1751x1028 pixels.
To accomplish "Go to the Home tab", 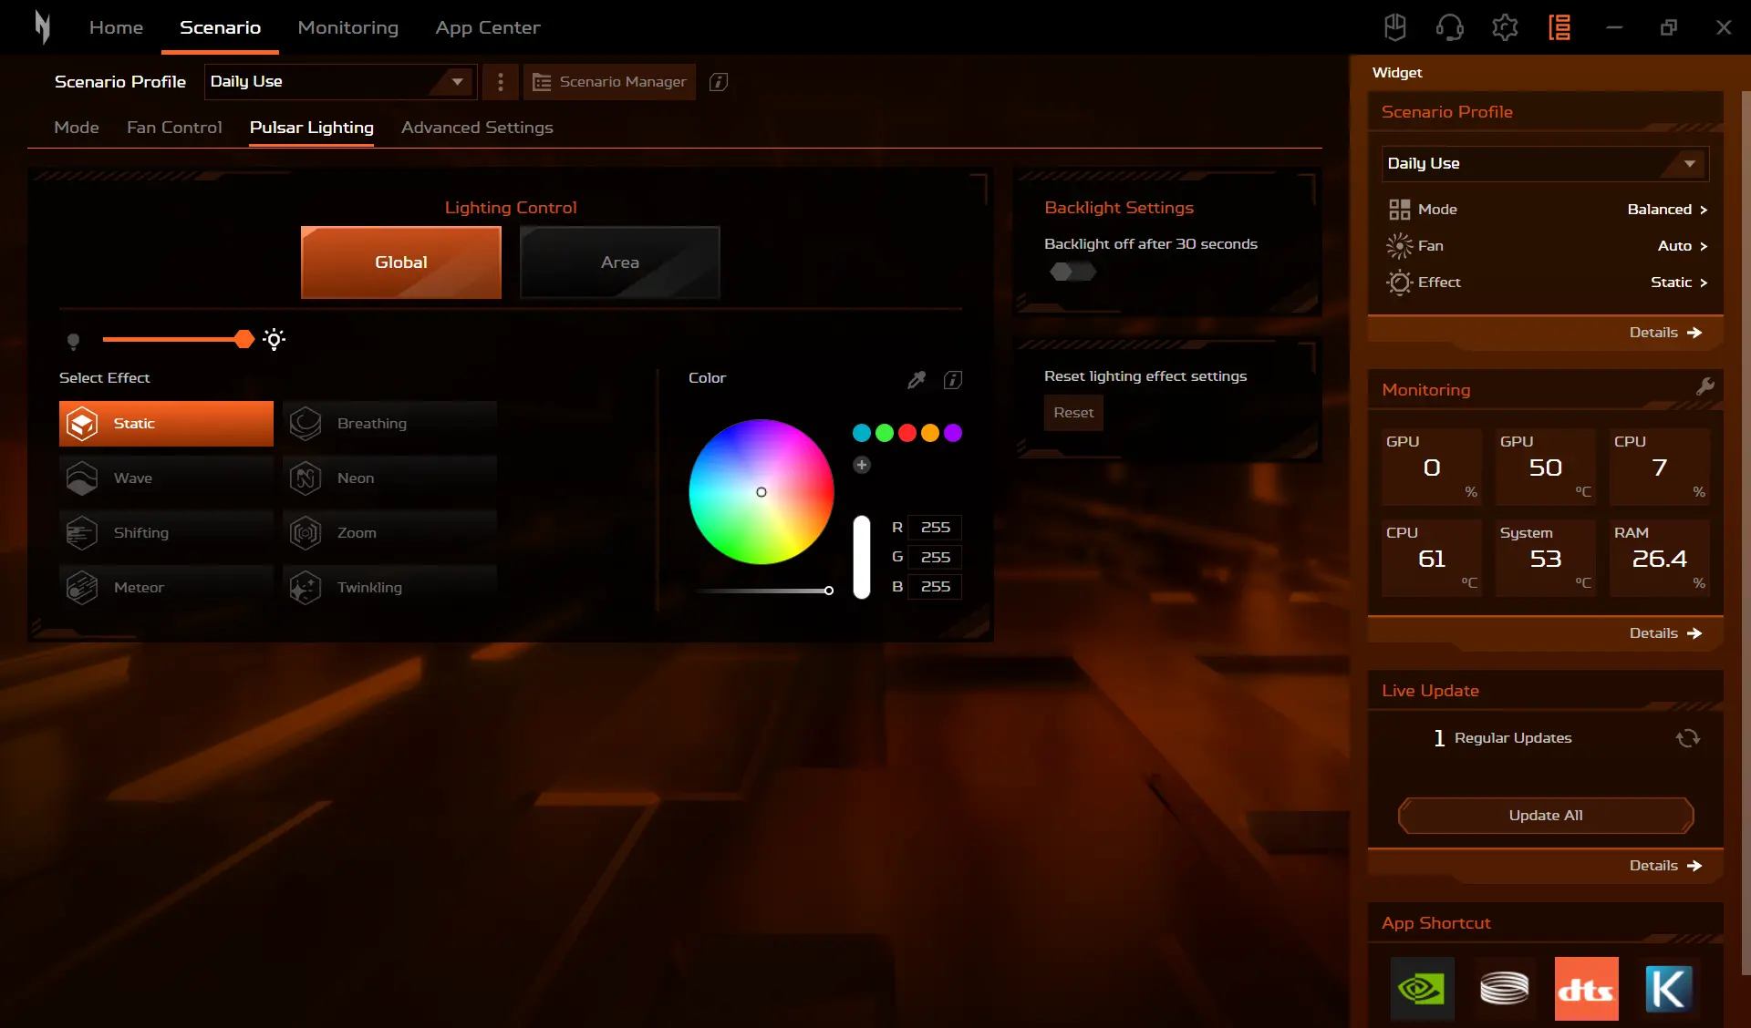I will pyautogui.click(x=116, y=27).
